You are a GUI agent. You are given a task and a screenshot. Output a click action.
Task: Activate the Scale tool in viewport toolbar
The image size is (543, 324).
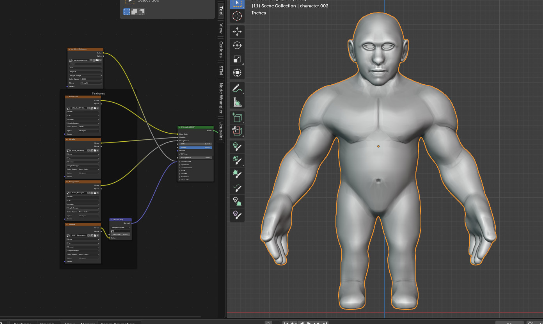tap(237, 59)
